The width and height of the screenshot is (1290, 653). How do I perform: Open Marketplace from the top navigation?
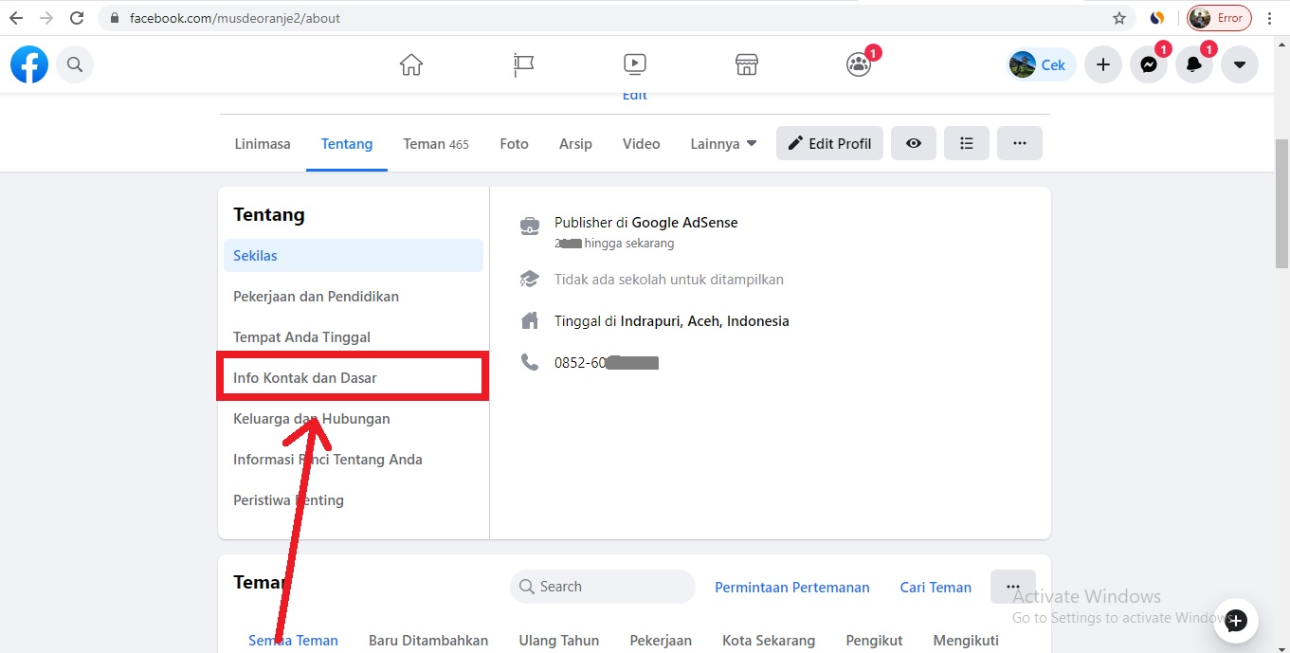(x=746, y=63)
